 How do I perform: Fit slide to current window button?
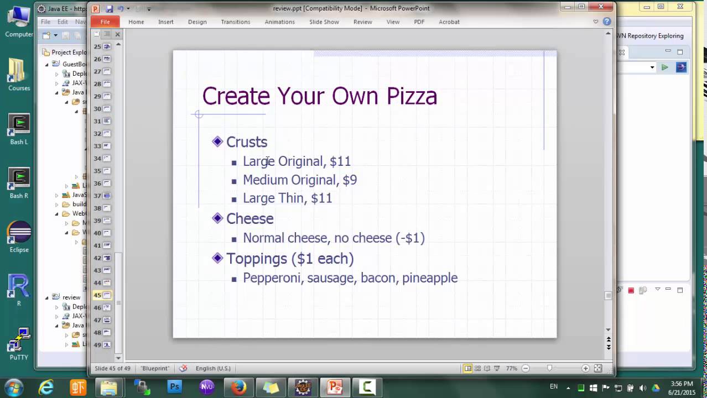tap(598, 368)
